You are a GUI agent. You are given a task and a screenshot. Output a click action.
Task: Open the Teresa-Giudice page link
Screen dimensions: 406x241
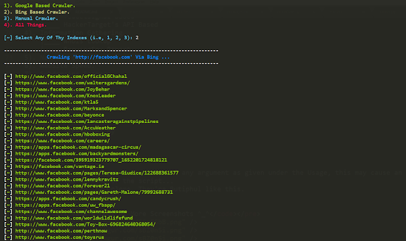click(97, 173)
